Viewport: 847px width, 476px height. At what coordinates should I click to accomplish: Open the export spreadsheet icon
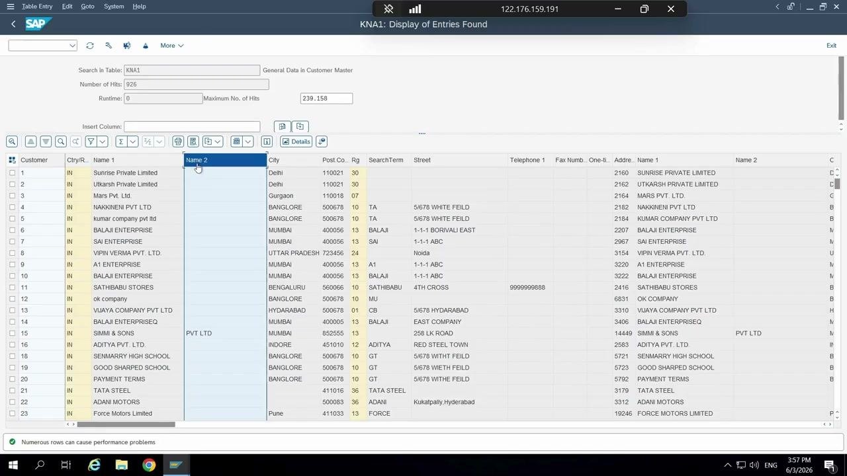tap(208, 141)
